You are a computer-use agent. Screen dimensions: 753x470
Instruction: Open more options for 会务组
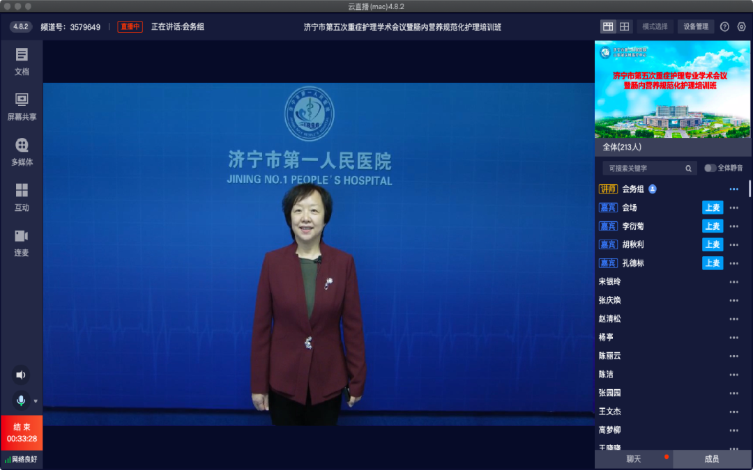pos(733,189)
